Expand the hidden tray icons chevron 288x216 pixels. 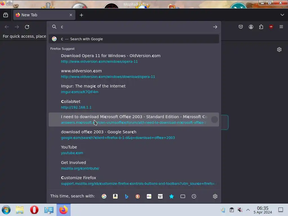(x=248, y=210)
